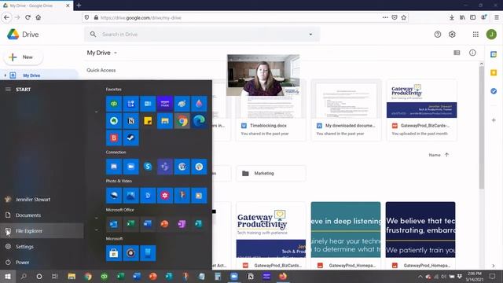This screenshot has width=503, height=283.
Task: Open a new Firefox tab
Action: pyautogui.click(x=79, y=6)
